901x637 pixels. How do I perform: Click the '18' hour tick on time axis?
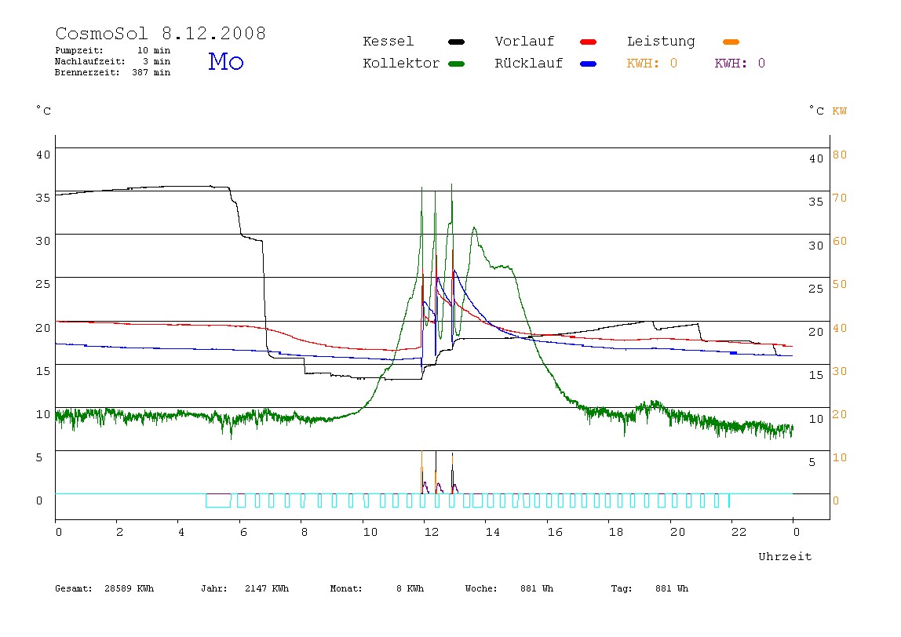pyautogui.click(x=616, y=533)
